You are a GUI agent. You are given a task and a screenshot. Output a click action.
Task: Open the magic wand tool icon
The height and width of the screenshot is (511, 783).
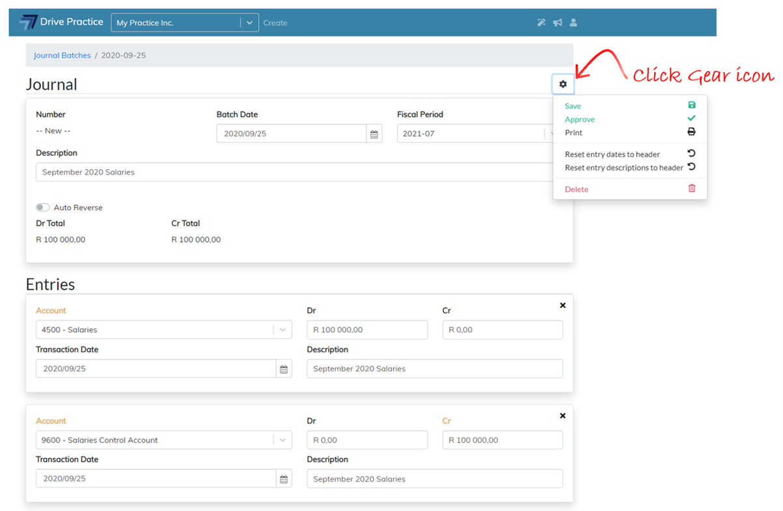541,23
